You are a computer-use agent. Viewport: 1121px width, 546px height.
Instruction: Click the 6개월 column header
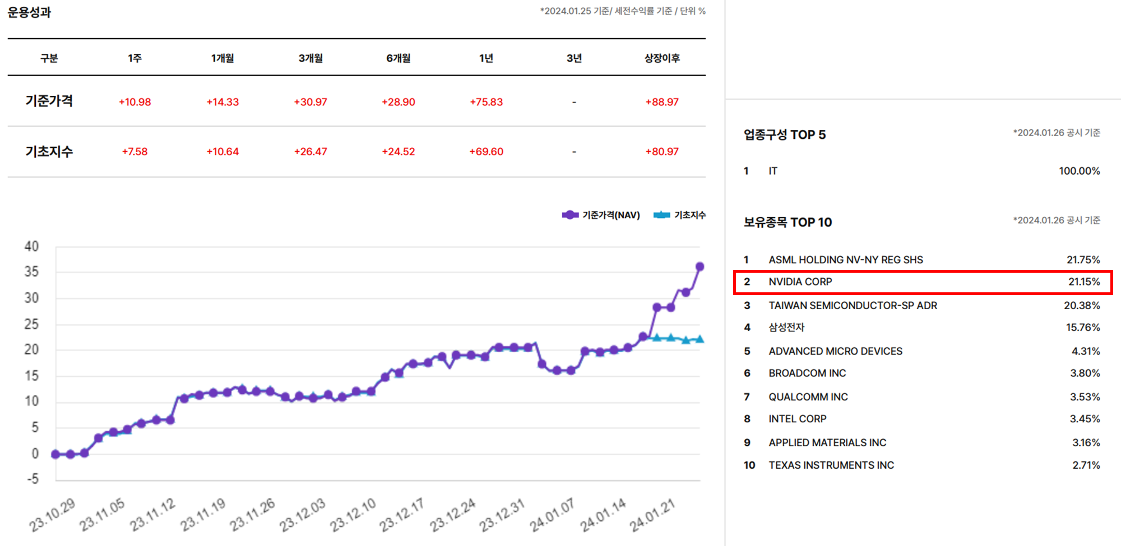tap(399, 58)
